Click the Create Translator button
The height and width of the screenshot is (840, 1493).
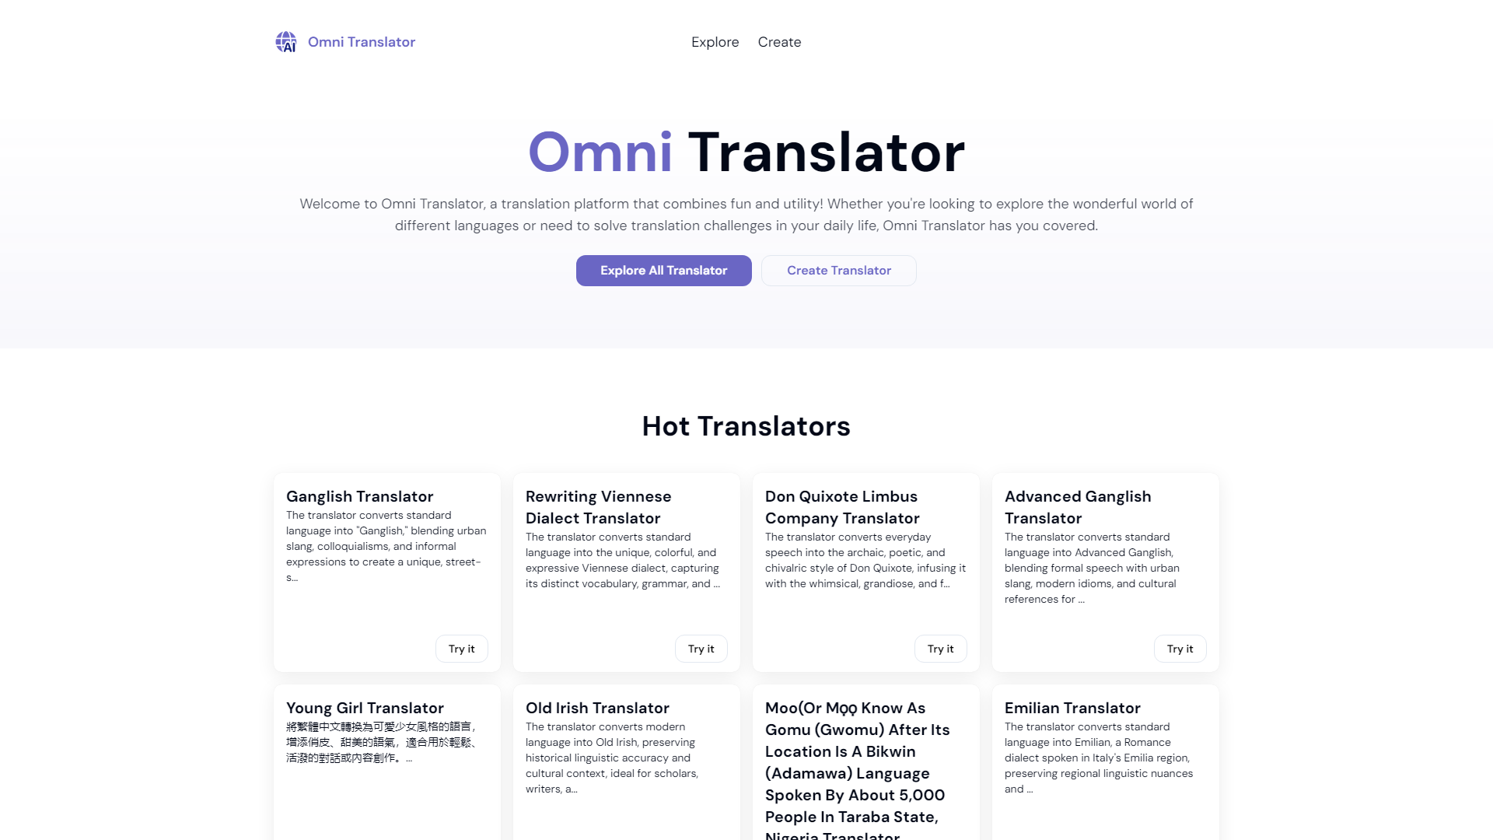pos(839,270)
